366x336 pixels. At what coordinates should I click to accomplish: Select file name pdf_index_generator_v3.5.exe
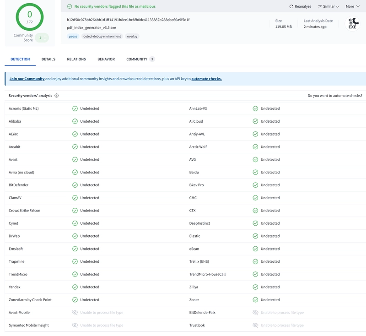click(x=91, y=27)
